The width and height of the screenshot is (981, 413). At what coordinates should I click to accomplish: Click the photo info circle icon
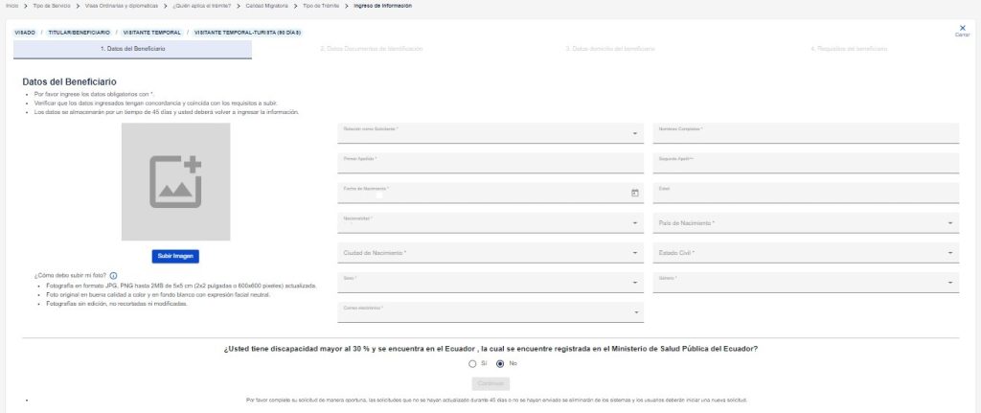[x=113, y=275]
